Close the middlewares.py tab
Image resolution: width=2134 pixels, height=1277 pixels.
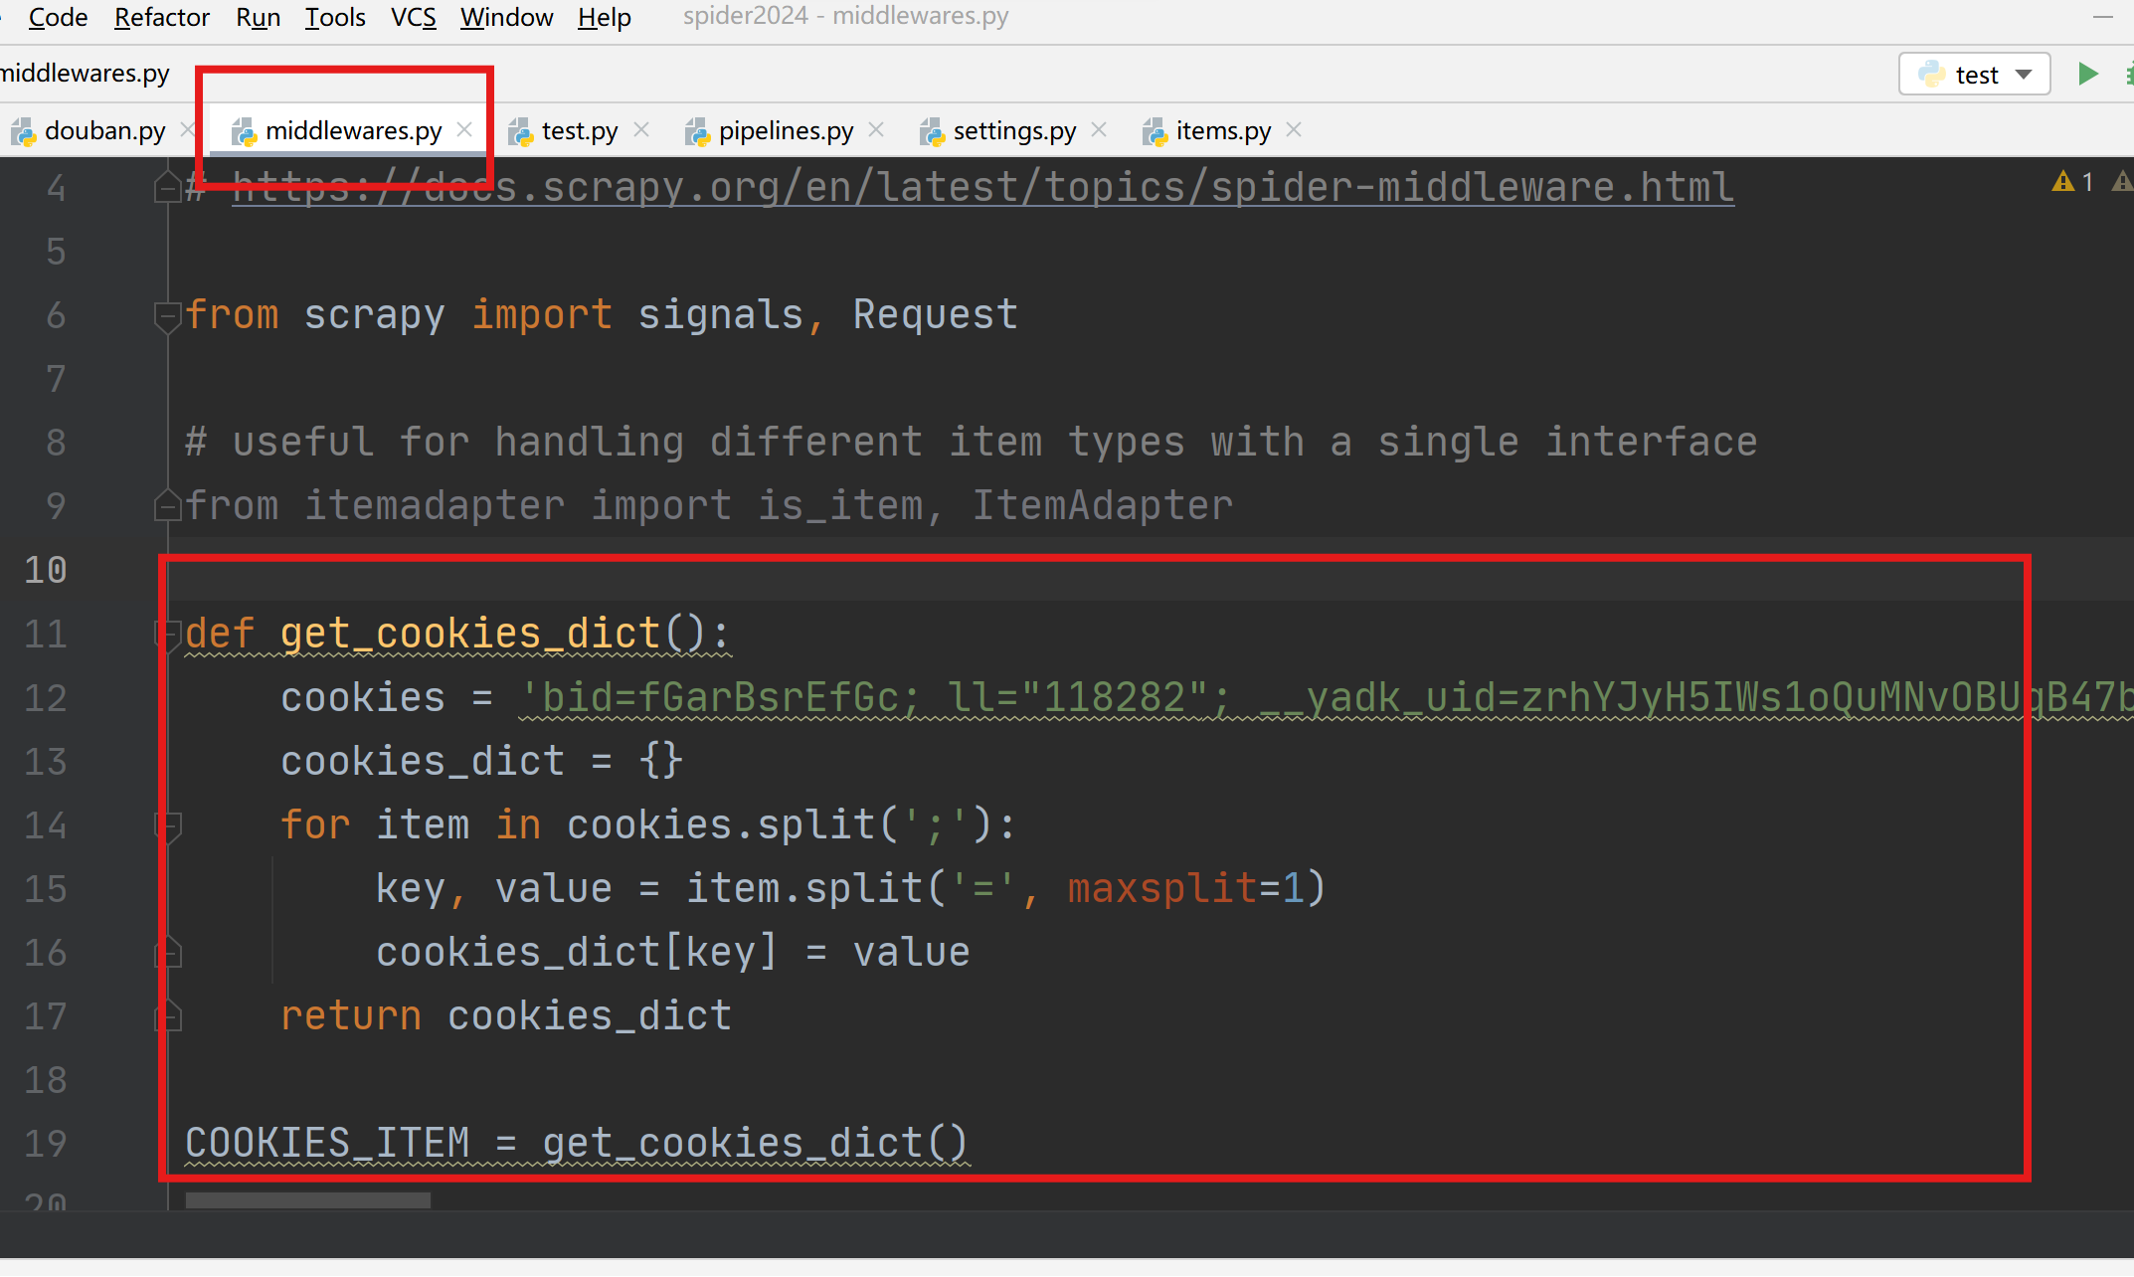[464, 130]
